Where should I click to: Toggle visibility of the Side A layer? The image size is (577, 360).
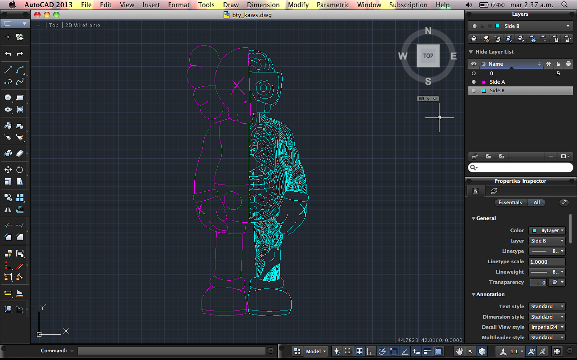[x=473, y=82]
